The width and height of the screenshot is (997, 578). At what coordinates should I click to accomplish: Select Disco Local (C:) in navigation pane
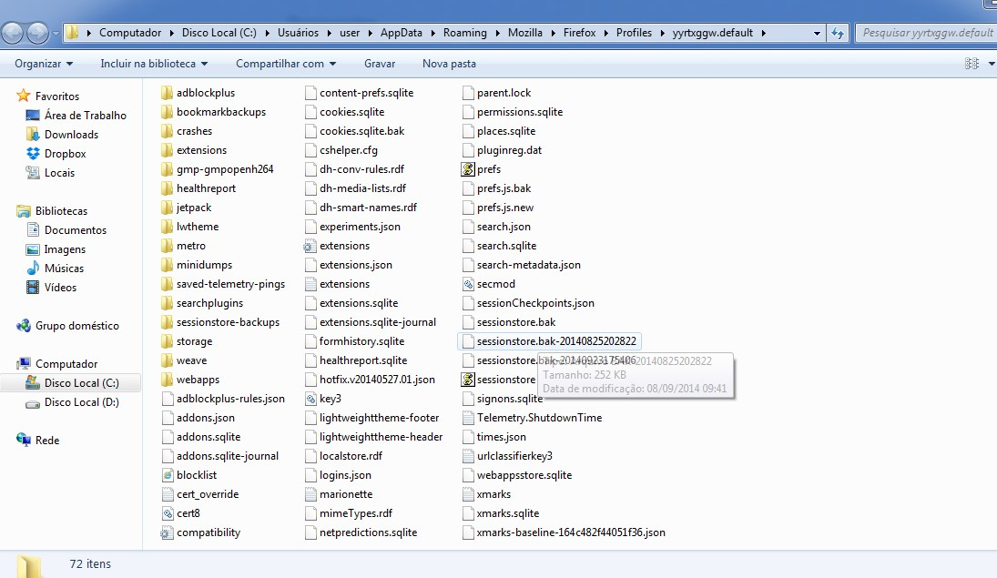click(81, 383)
